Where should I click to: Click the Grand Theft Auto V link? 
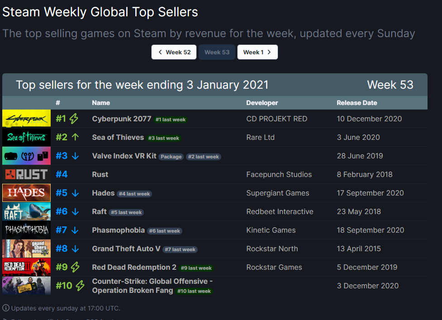126,248
